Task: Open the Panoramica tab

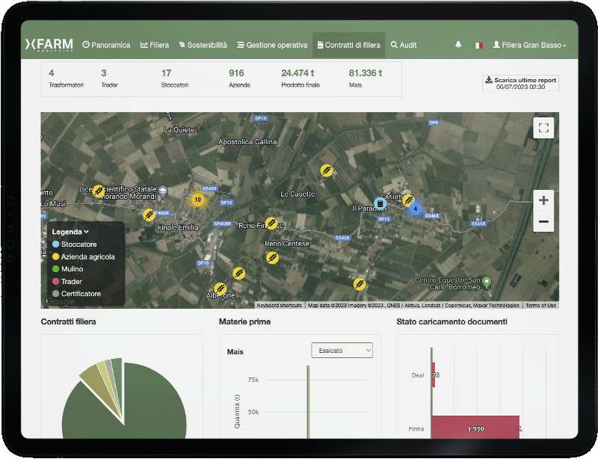Action: pos(106,46)
